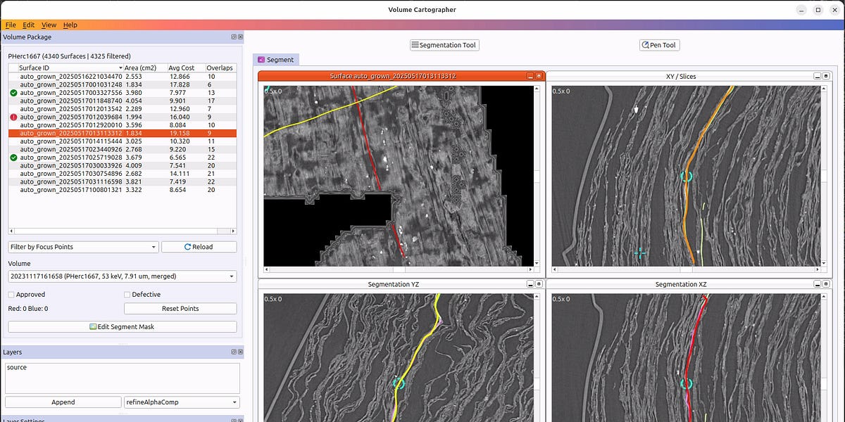The image size is (845, 422).
Task: Open Filter by Focus Points dropdown
Action: (83, 247)
